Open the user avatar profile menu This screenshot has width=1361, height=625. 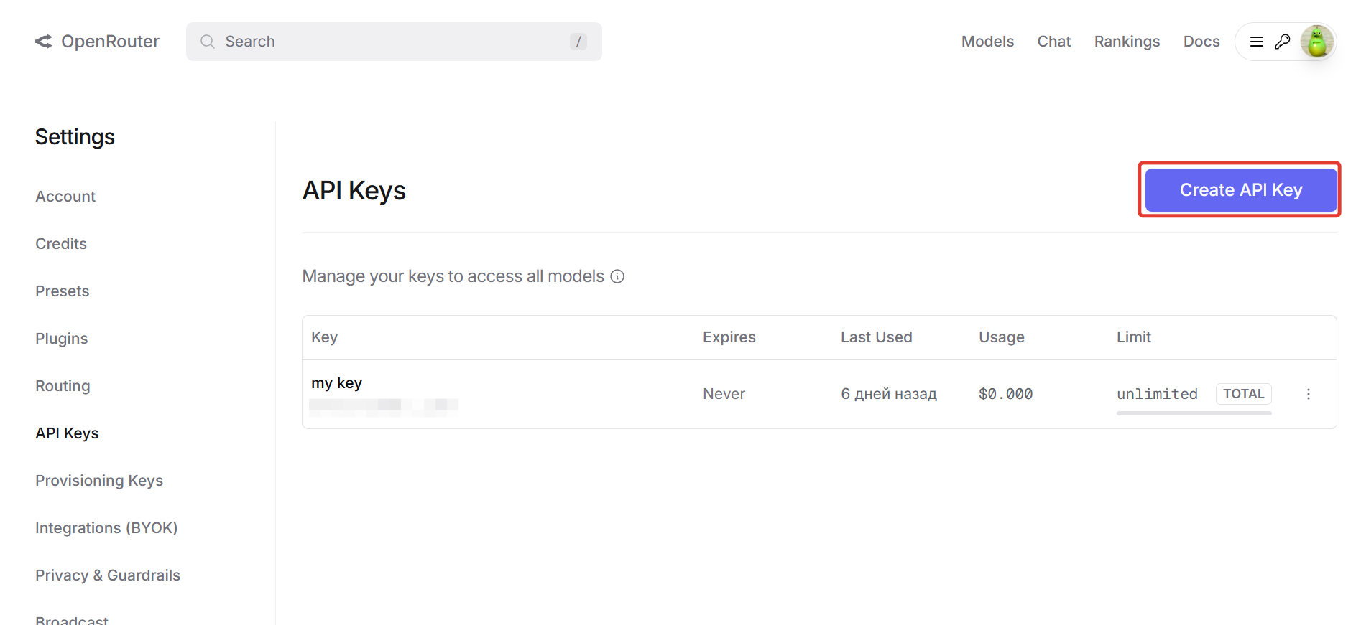point(1316,42)
